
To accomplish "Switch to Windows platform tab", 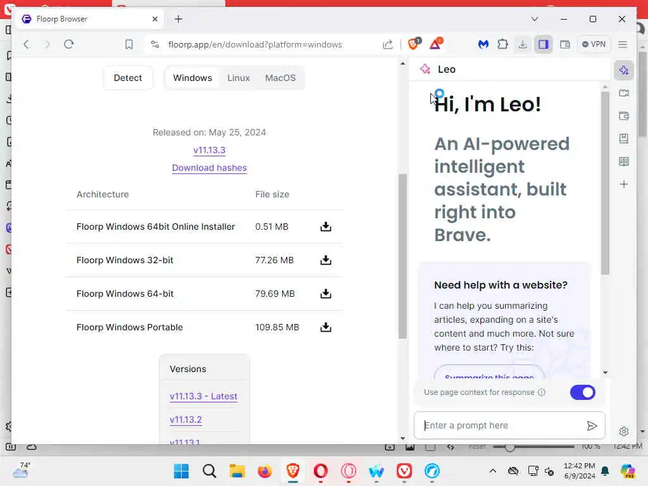I will (192, 78).
